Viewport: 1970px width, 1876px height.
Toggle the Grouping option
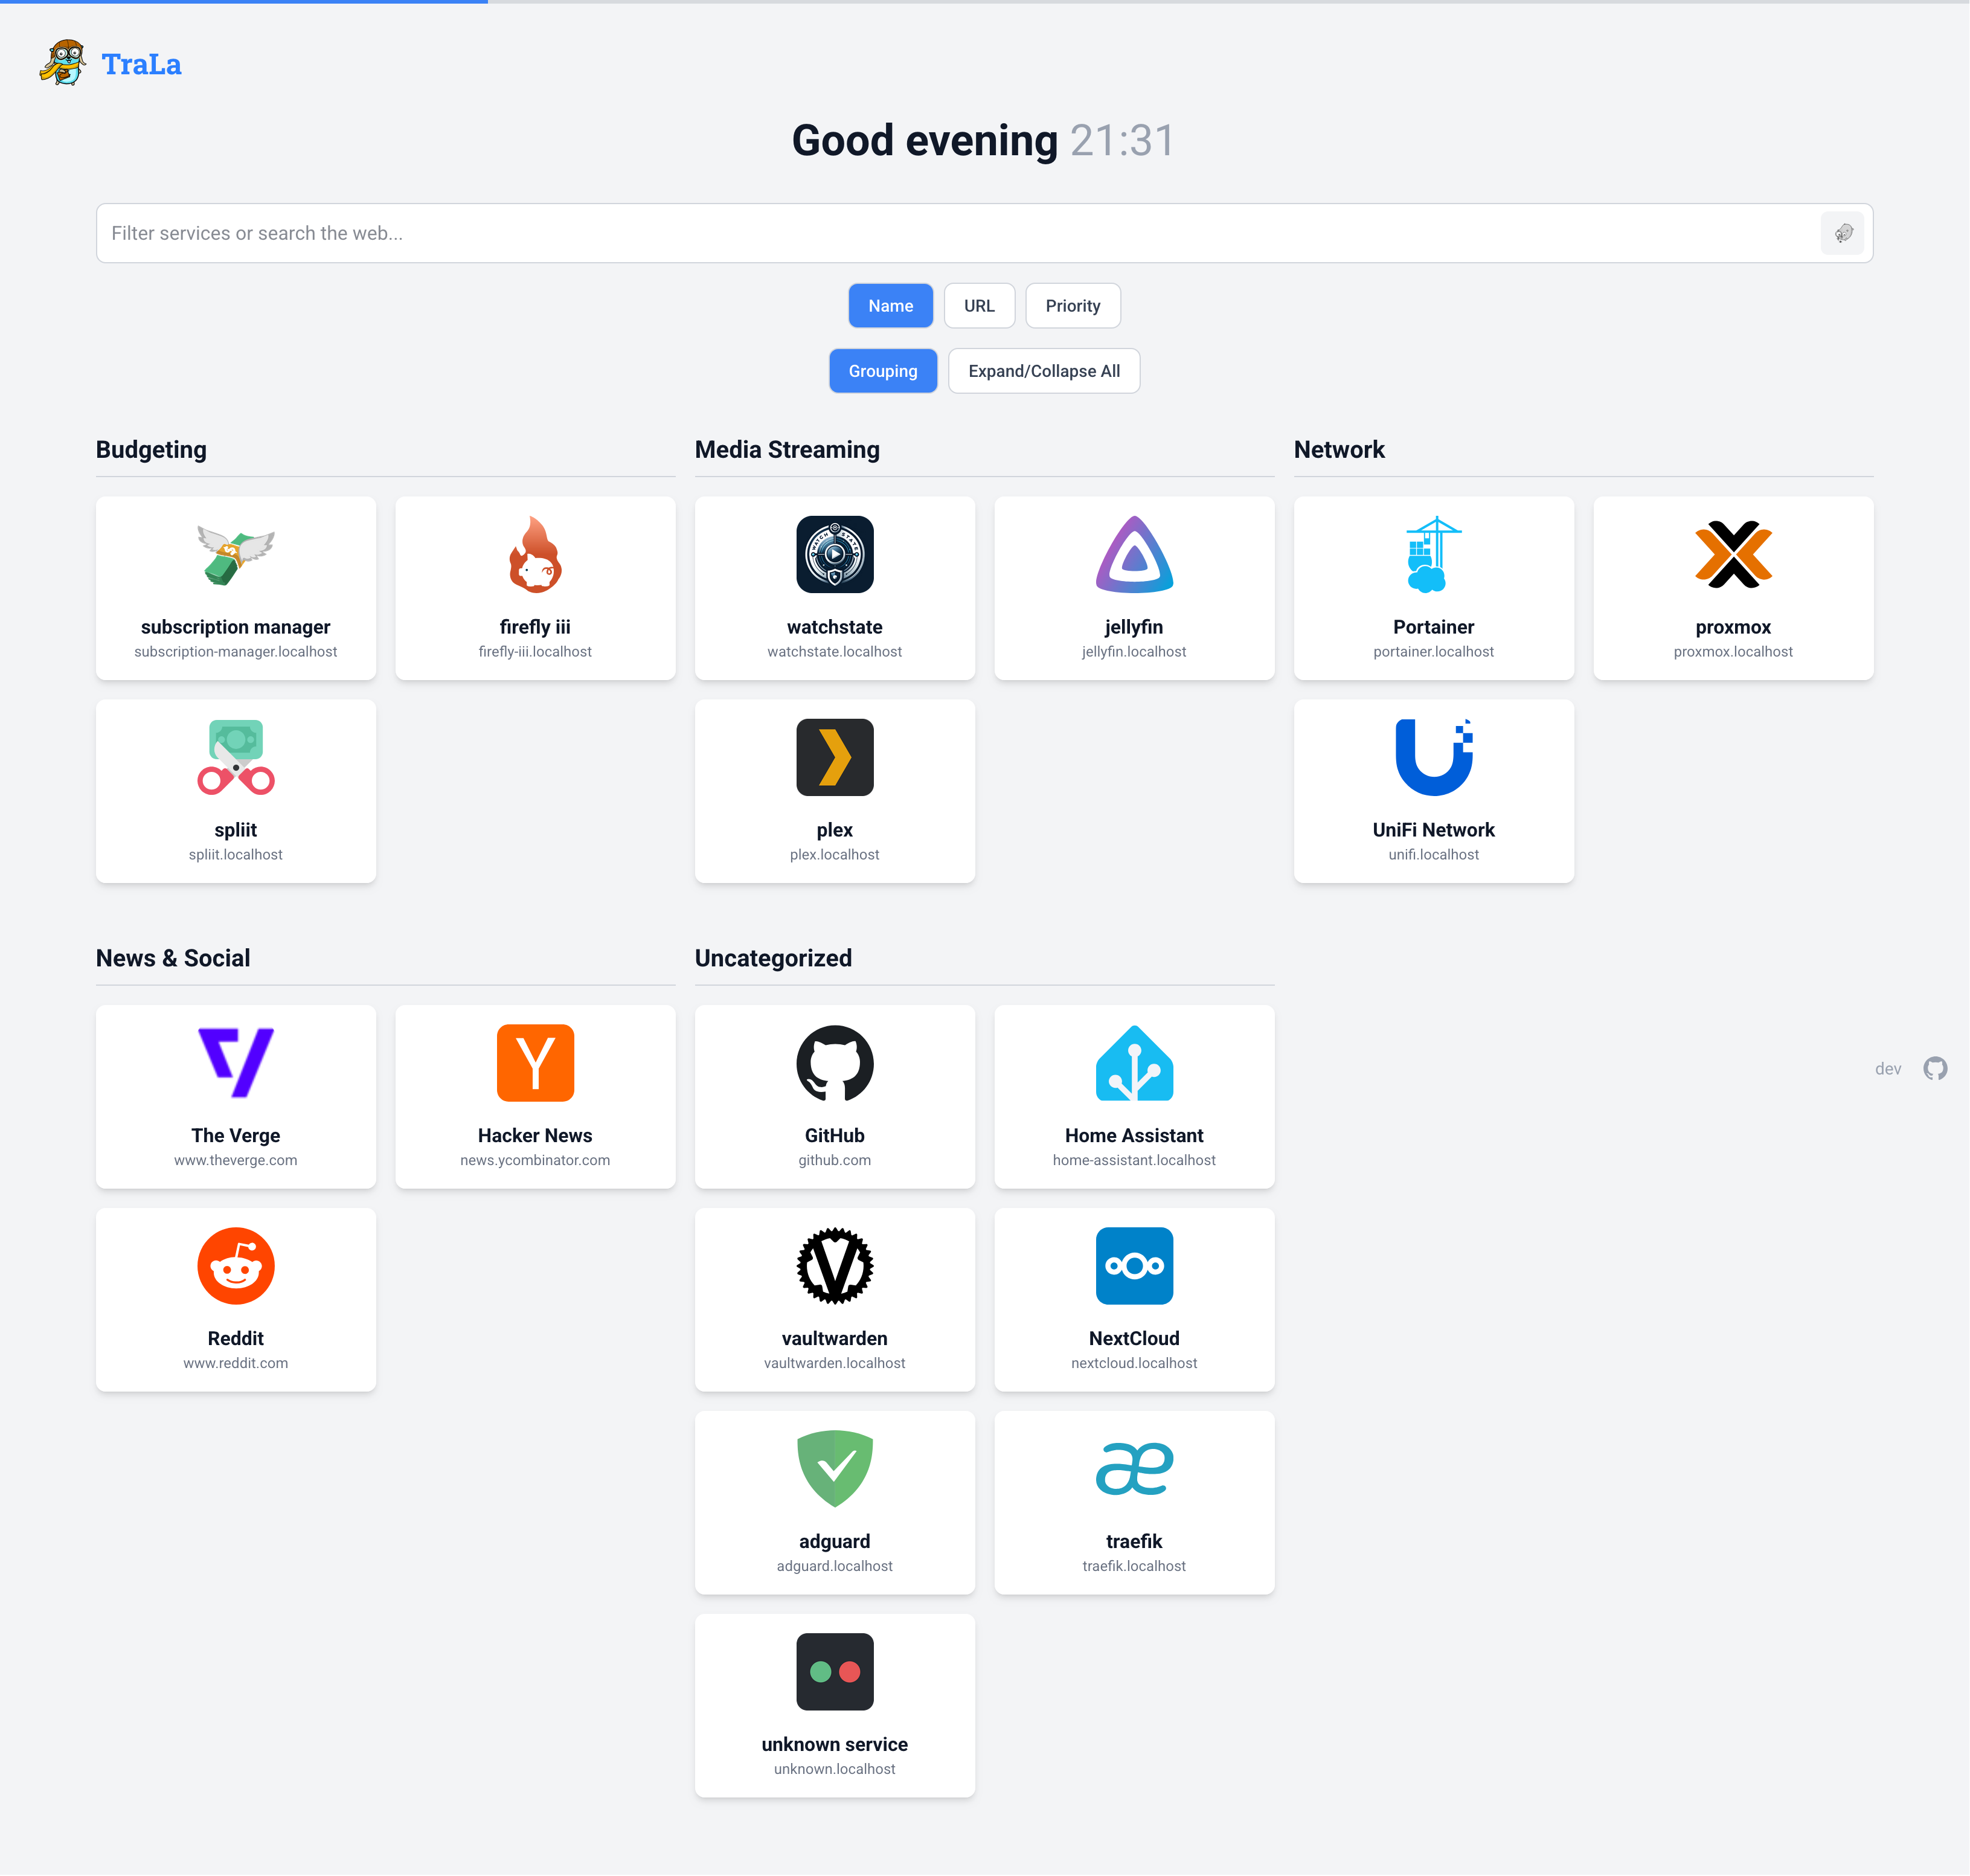tap(883, 370)
